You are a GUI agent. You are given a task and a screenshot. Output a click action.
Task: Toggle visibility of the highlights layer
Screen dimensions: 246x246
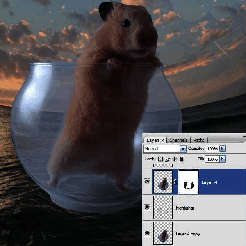(x=147, y=208)
